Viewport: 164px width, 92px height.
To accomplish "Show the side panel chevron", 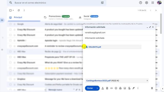I will (x=162, y=89).
